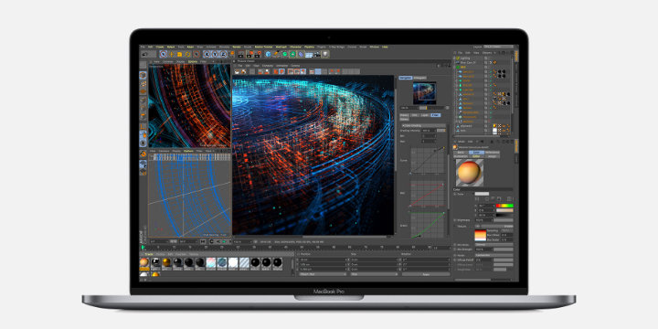
Task: Switch to material Basic tab
Action: click(x=461, y=153)
